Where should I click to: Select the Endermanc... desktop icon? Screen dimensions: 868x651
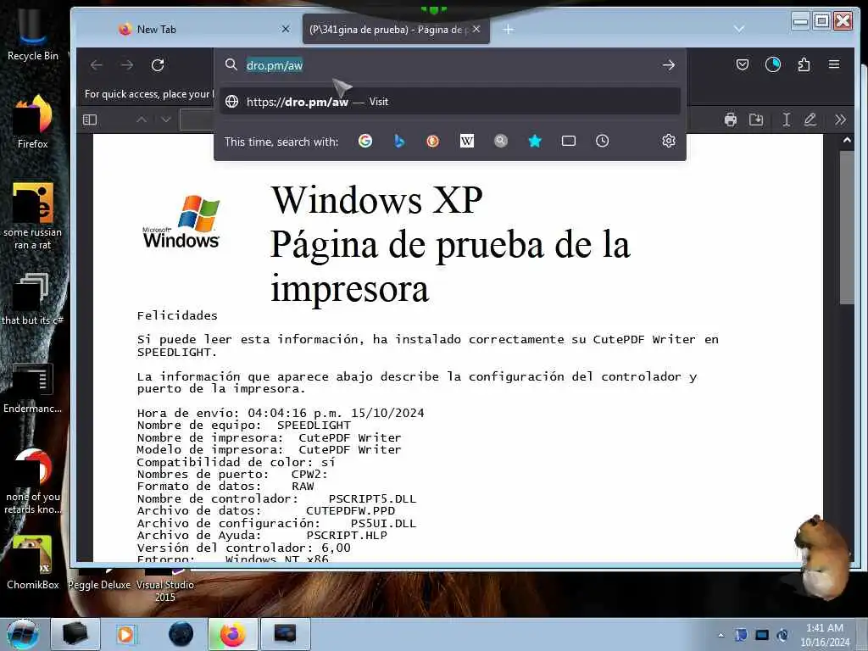33,387
